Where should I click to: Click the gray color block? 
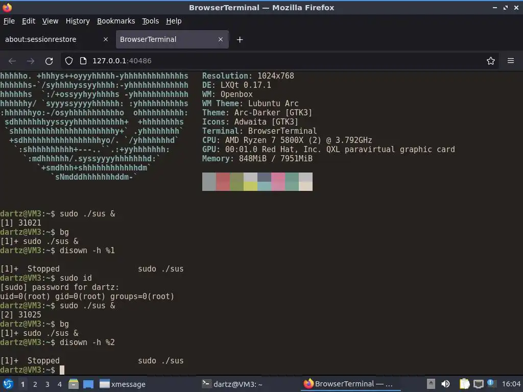209,182
